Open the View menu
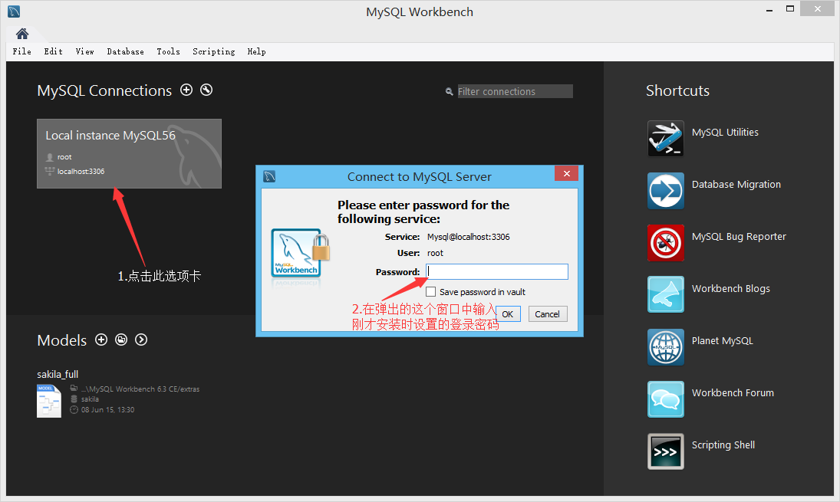Image resolution: width=840 pixels, height=502 pixels. point(84,51)
